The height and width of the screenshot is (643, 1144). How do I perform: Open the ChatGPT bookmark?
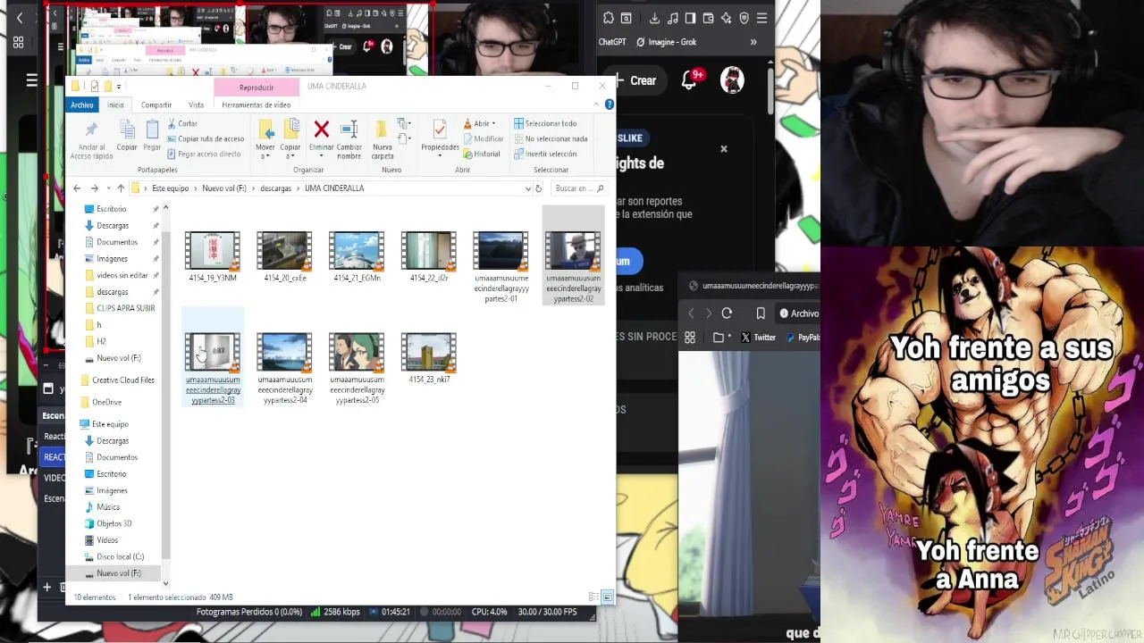click(x=612, y=42)
